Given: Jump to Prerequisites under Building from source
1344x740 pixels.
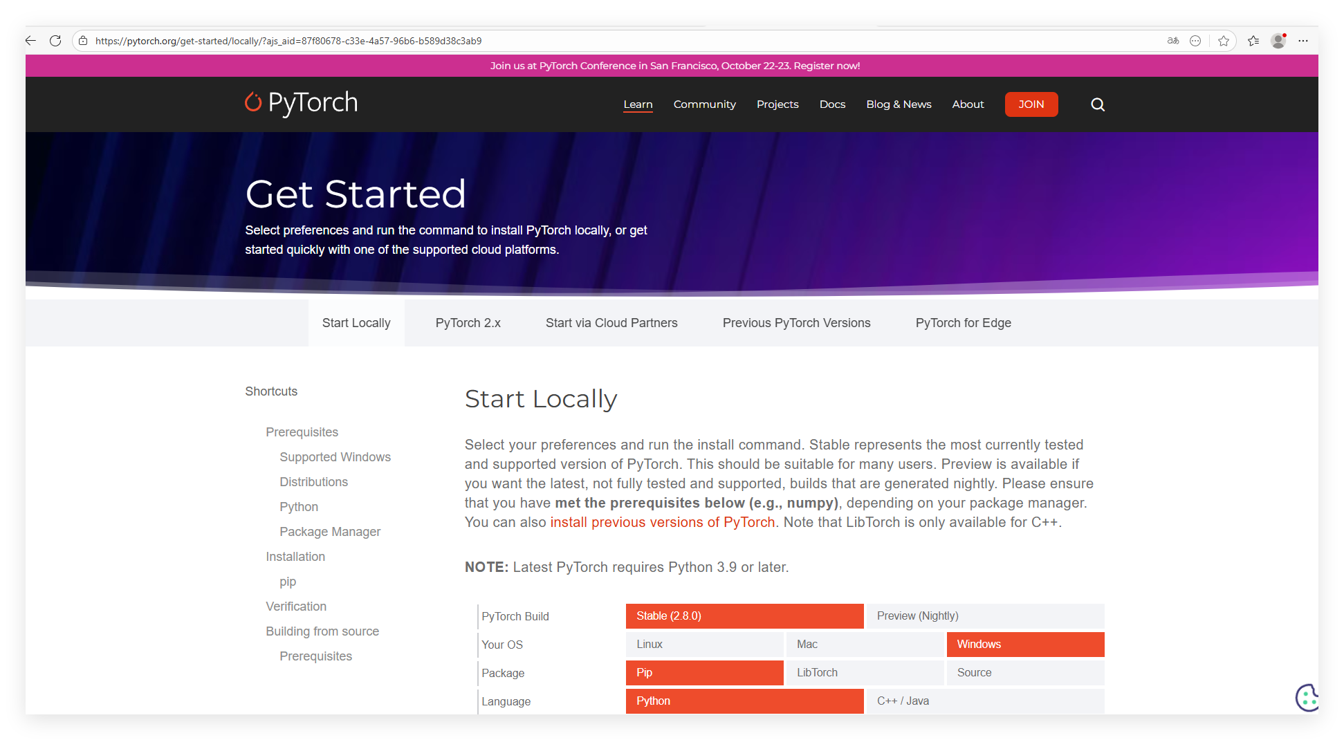Looking at the screenshot, I should point(315,656).
